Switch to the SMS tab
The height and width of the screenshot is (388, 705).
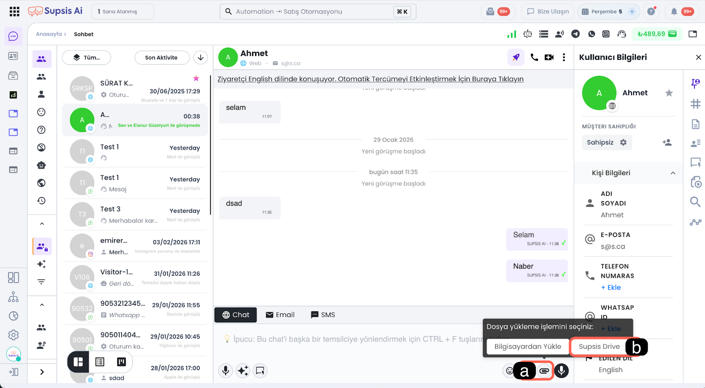click(323, 315)
